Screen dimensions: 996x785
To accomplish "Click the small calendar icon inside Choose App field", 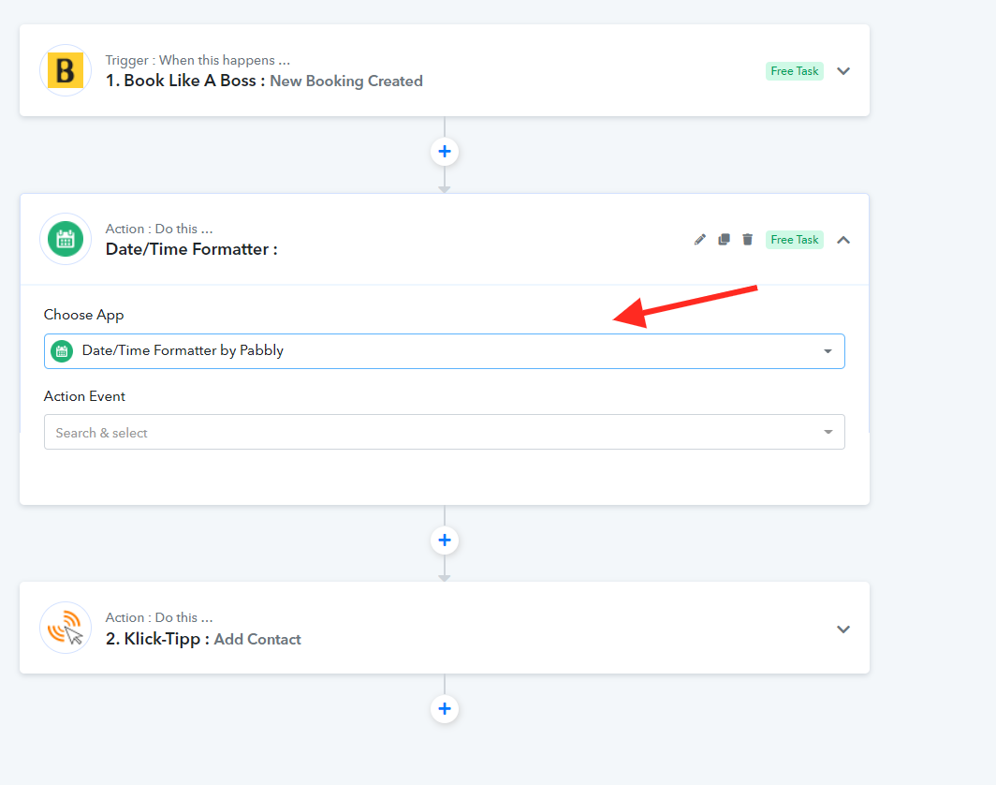I will [62, 351].
